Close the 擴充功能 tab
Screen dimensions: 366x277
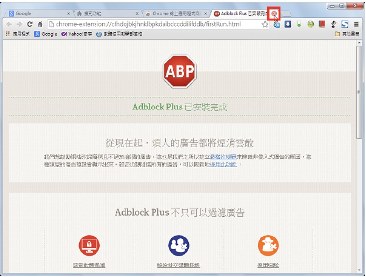(x=137, y=14)
